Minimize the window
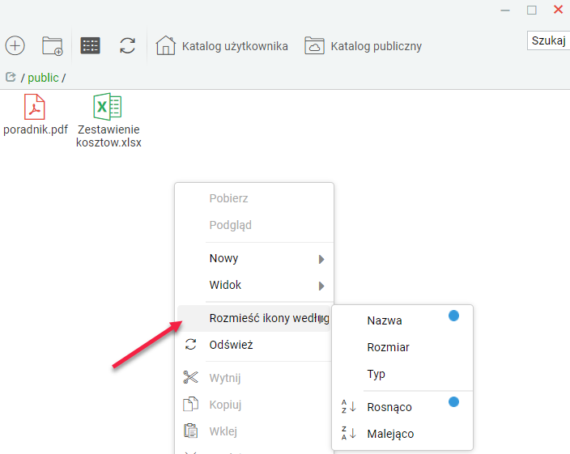 pyautogui.click(x=505, y=11)
